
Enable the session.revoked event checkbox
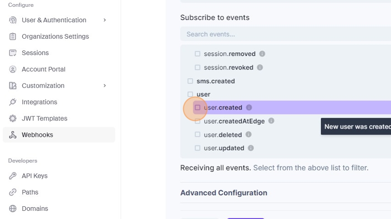(x=198, y=67)
